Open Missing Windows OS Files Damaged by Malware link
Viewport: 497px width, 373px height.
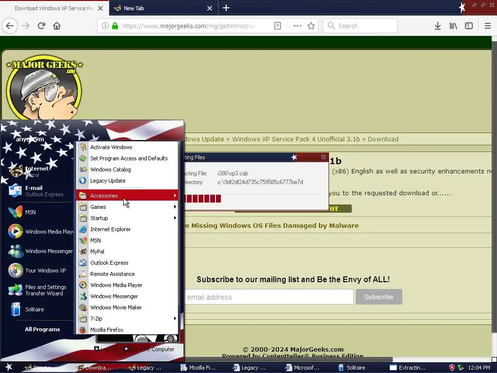pyautogui.click(x=271, y=225)
